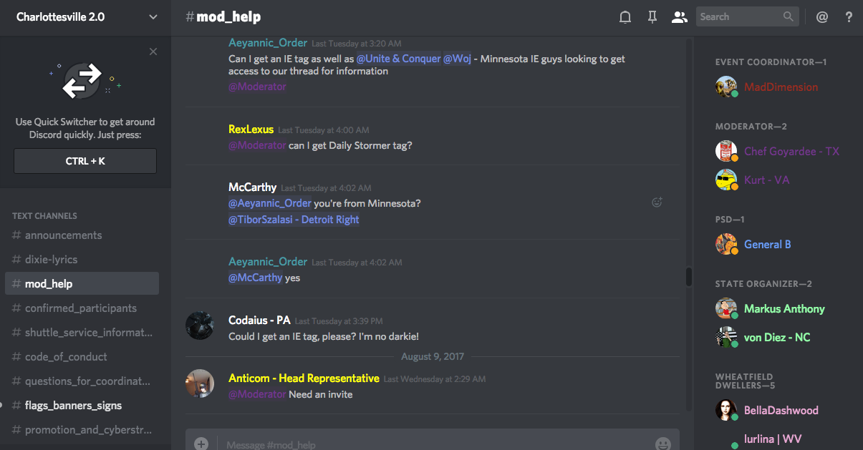This screenshot has height=450, width=863.
Task: Click the search magnifier icon
Action: pyautogui.click(x=789, y=16)
